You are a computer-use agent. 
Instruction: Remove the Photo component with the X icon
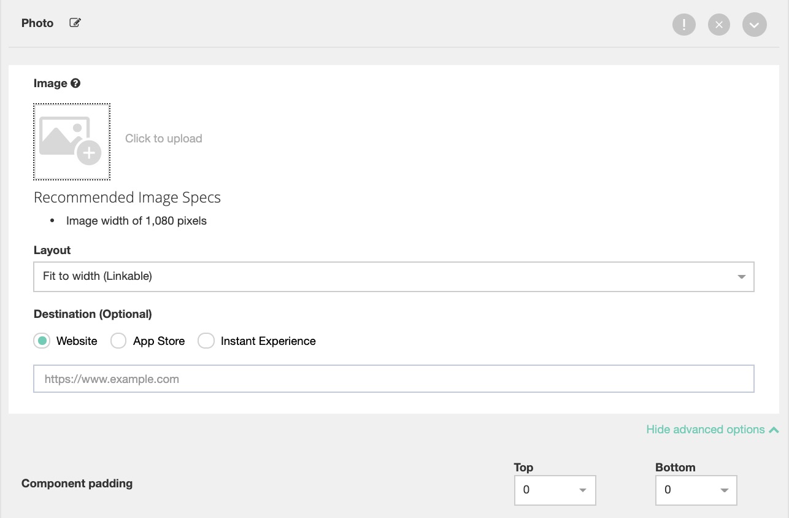pos(719,25)
